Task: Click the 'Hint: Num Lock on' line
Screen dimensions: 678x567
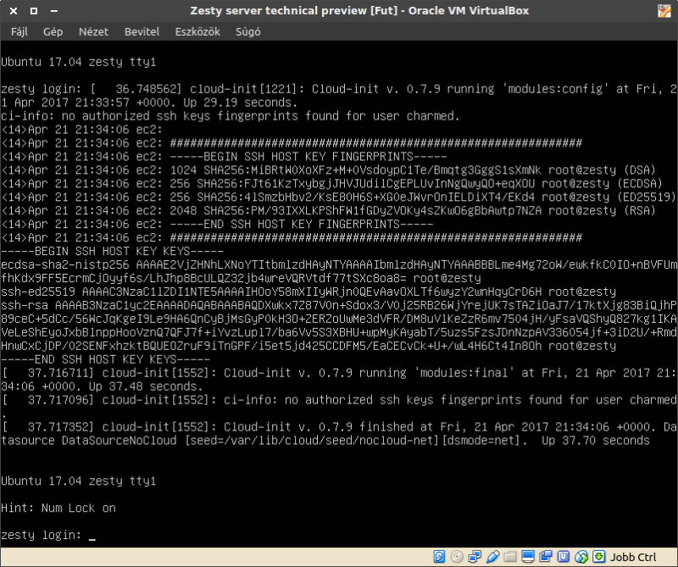Action: tap(58, 509)
